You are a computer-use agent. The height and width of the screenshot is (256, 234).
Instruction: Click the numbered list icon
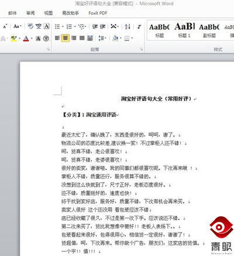(x=69, y=26)
